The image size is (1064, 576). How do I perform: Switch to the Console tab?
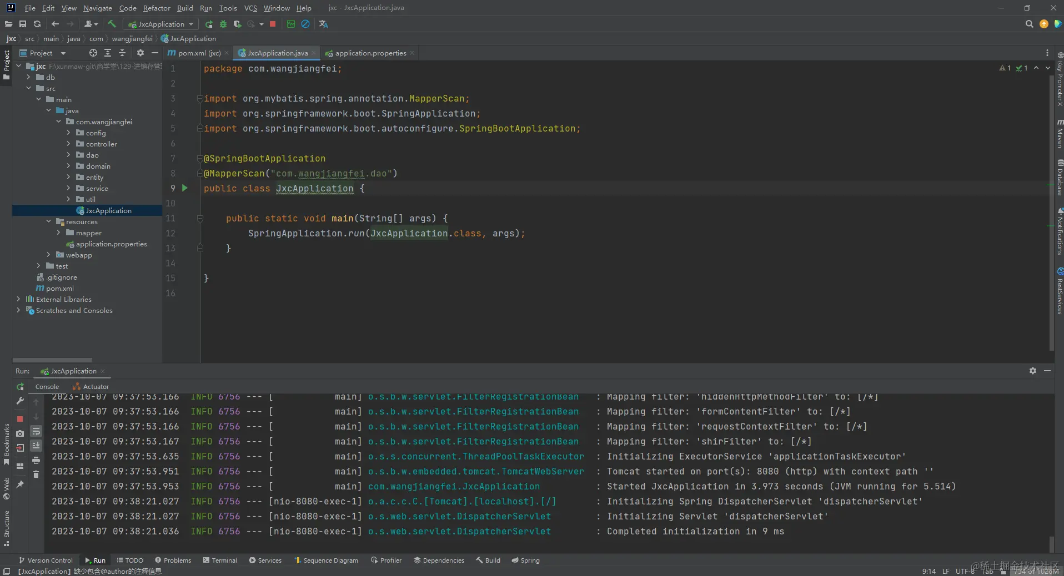pos(47,386)
